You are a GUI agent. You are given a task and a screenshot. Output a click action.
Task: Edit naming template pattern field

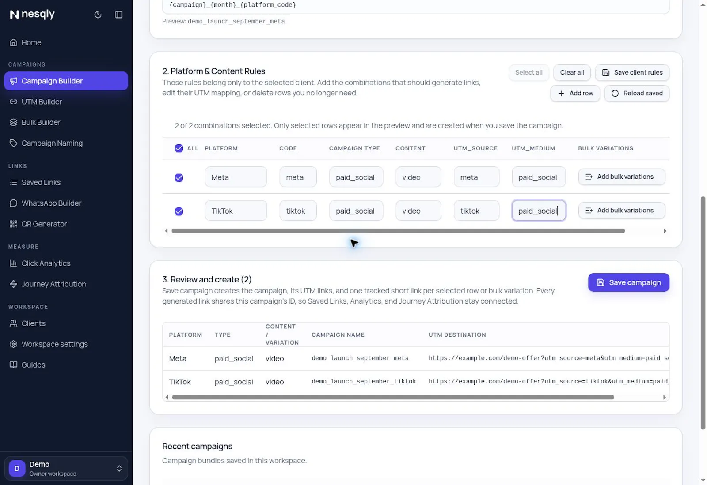415,6
